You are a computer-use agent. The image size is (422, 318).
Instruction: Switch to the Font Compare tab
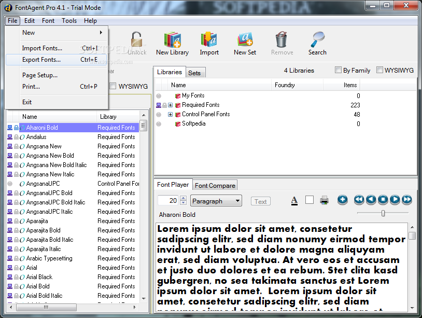(215, 186)
